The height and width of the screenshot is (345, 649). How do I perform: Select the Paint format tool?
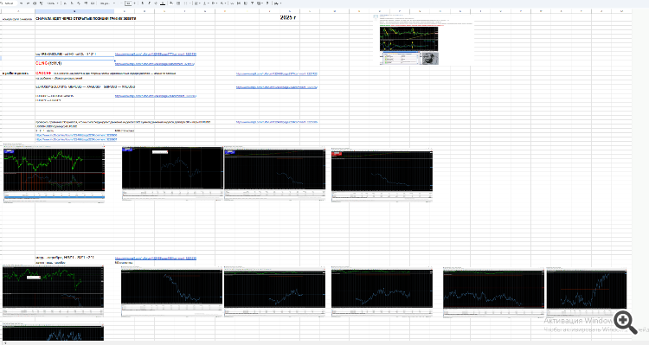click(41, 3)
